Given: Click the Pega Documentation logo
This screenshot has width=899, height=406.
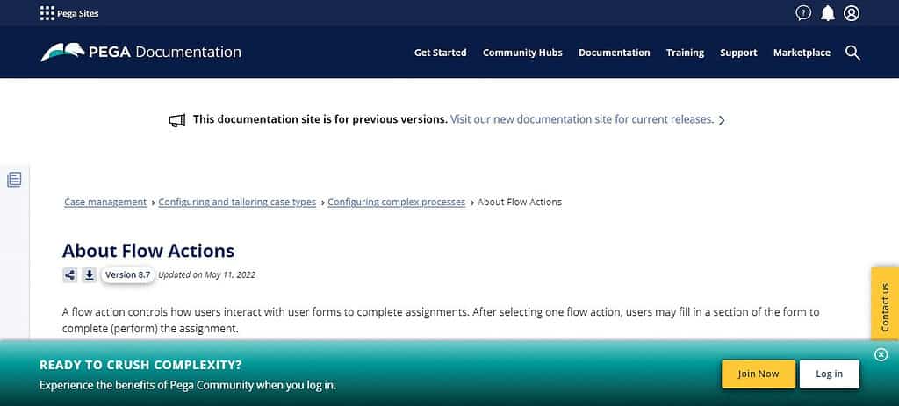Looking at the screenshot, I should coord(140,52).
